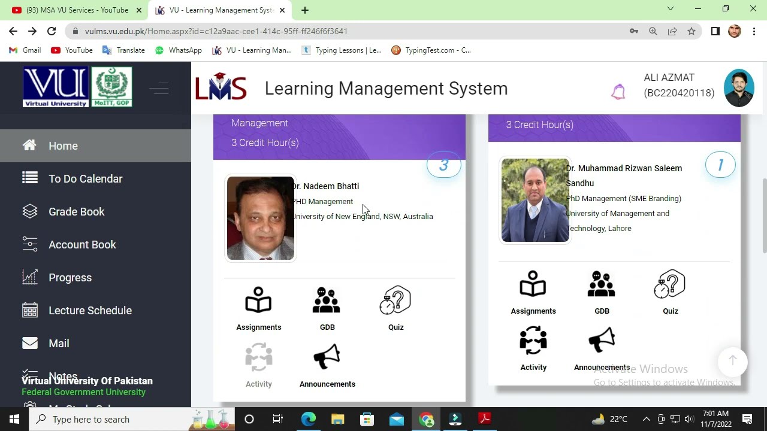Open Assignments for Dr. Nadeem Bhatti's course
The width and height of the screenshot is (767, 431).
pos(258,309)
